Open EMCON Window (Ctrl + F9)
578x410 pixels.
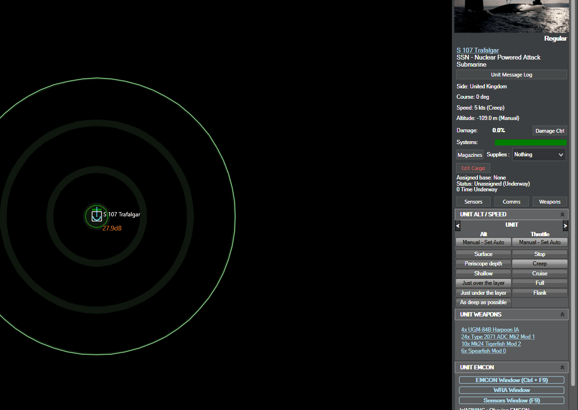point(511,380)
